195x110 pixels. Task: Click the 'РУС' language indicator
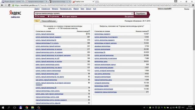click(183, 108)
